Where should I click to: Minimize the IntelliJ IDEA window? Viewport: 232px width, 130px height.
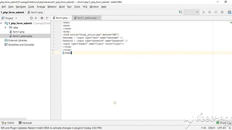point(217,2)
